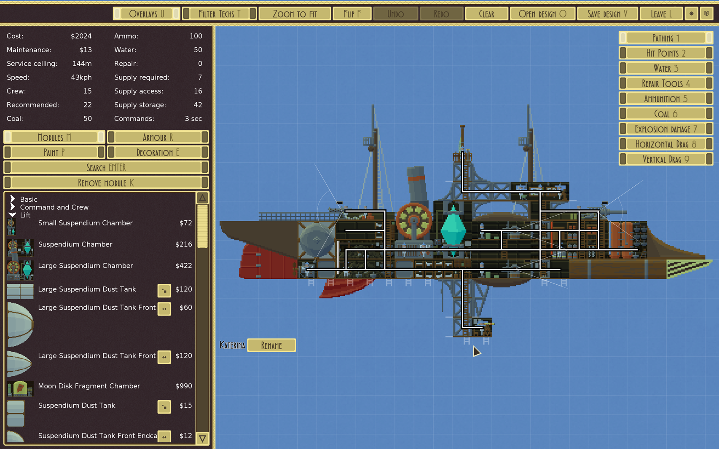719x449 pixels.
Task: Click the module list scrollbar thumb
Action: click(203, 226)
